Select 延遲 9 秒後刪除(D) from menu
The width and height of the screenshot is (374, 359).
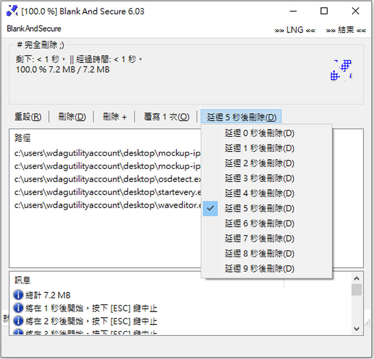click(267, 268)
